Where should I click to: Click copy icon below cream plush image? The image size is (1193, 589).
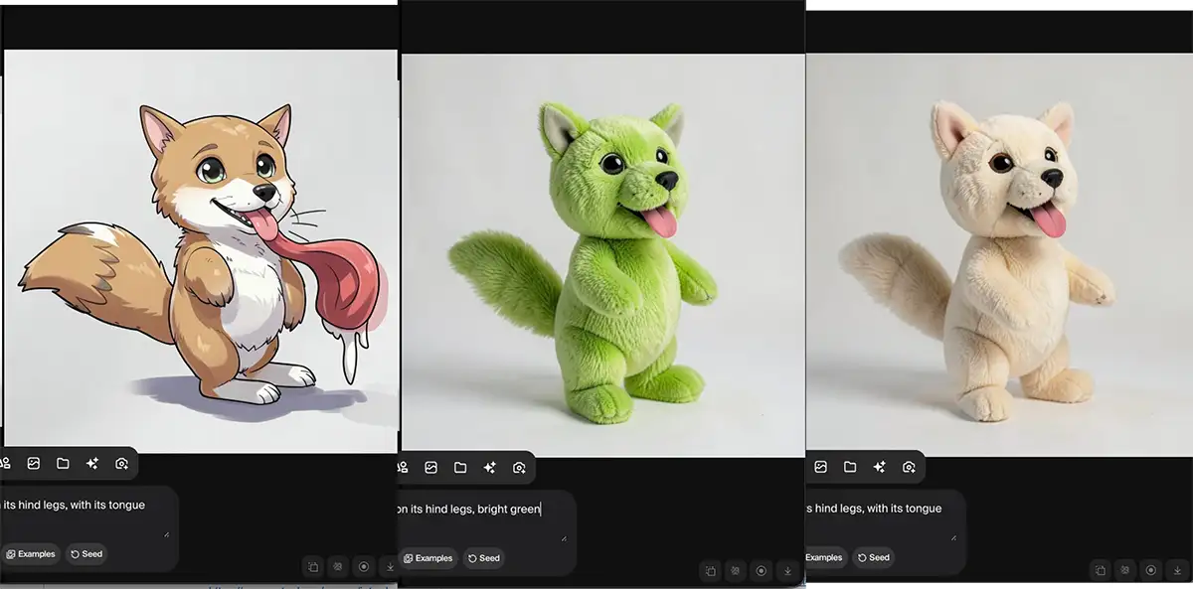click(1100, 570)
